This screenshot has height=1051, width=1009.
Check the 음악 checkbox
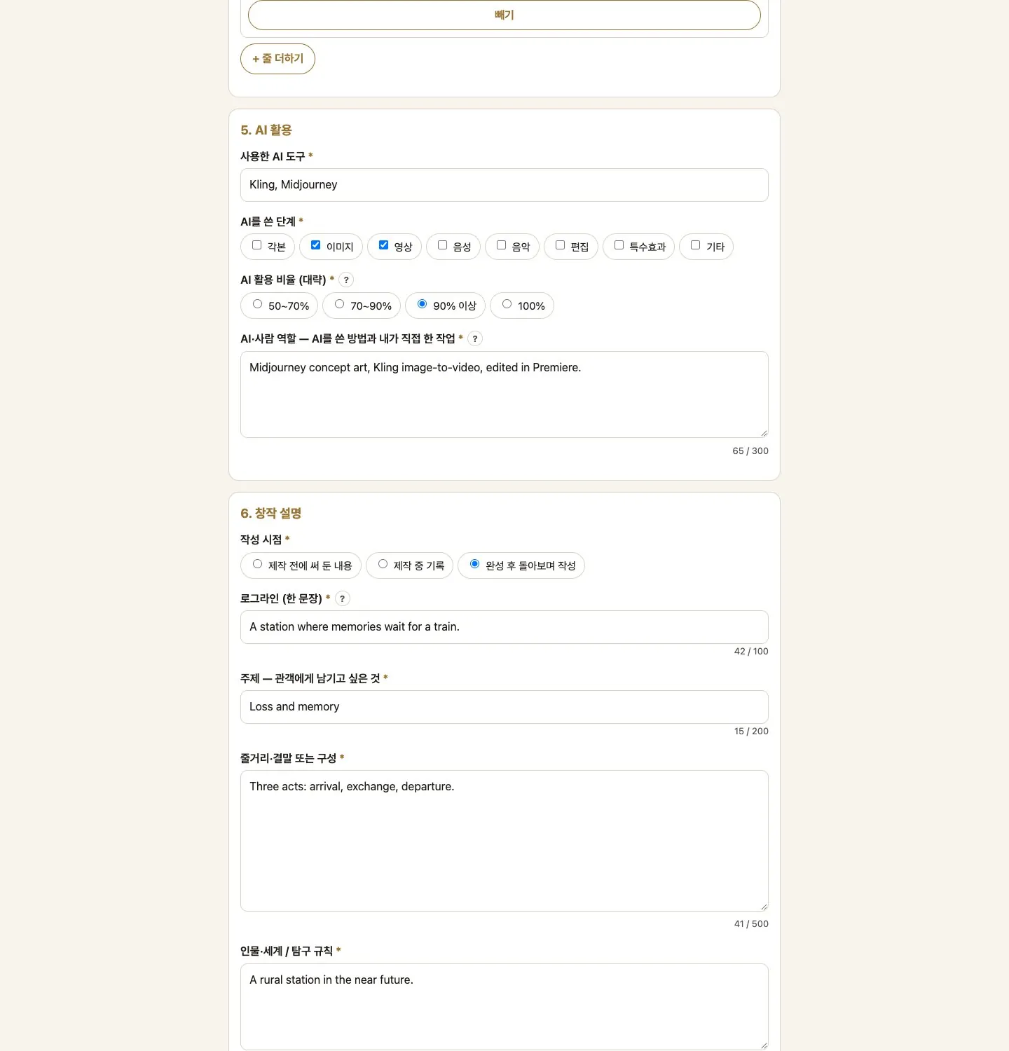(501, 245)
